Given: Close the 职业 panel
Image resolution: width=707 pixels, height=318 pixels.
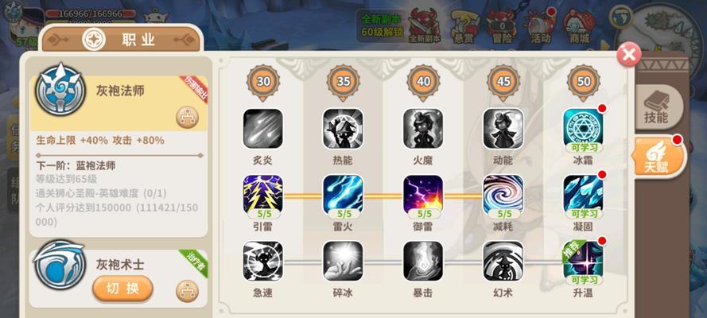Looking at the screenshot, I should [629, 55].
